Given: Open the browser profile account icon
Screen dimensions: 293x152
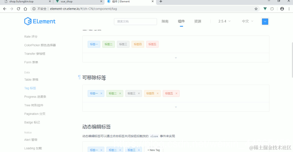Looking at the screenshot, I should click(282, 9).
